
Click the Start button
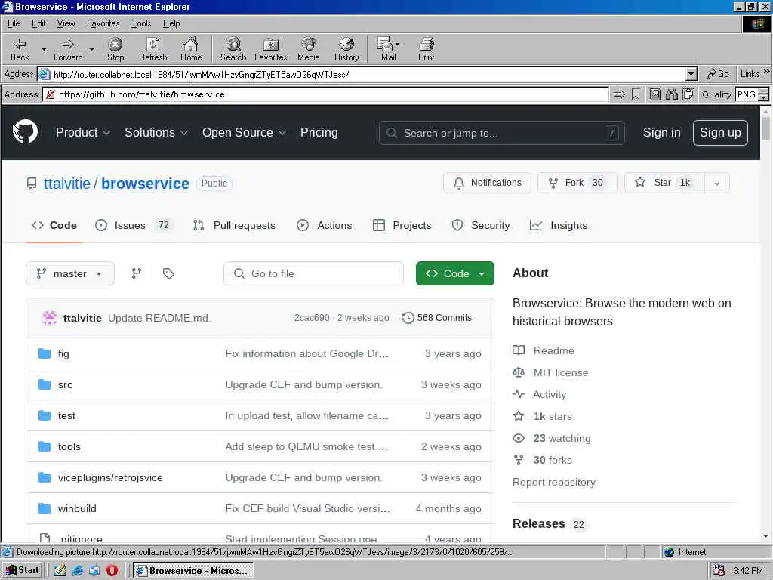22,570
